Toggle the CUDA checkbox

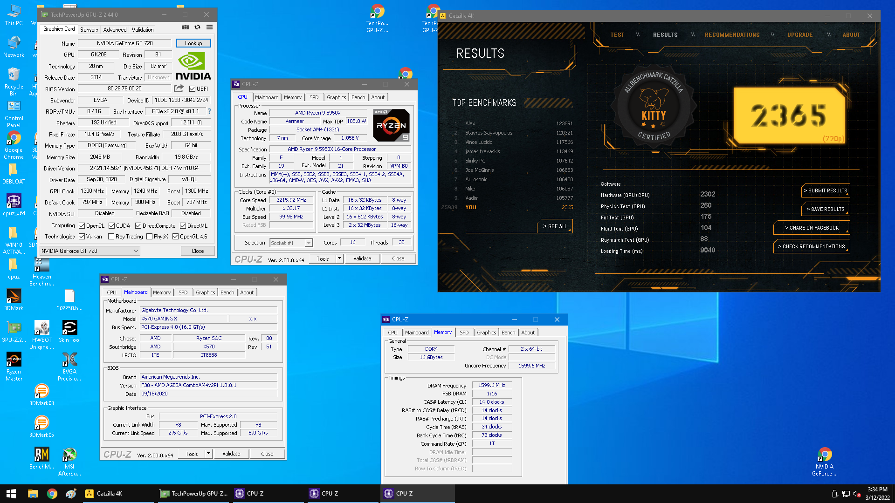point(111,226)
